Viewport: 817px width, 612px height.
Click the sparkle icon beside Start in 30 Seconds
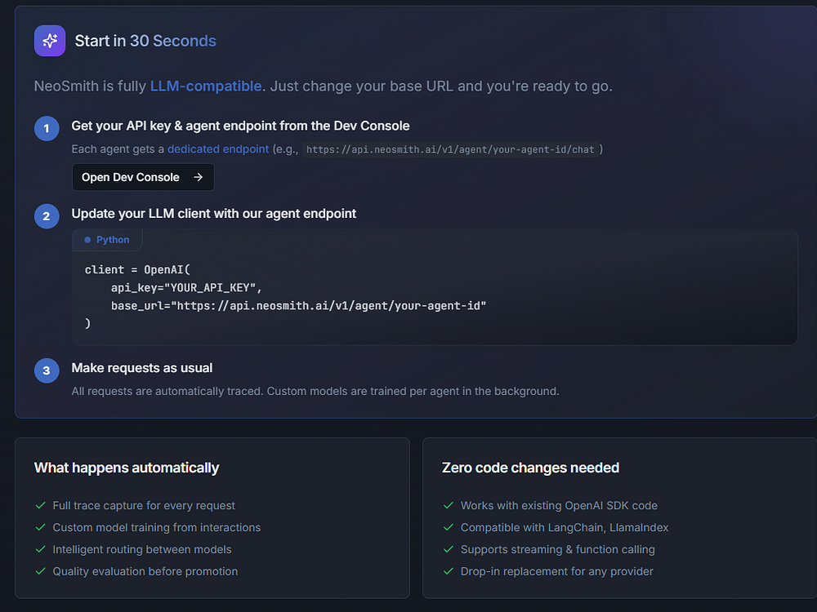click(x=50, y=41)
